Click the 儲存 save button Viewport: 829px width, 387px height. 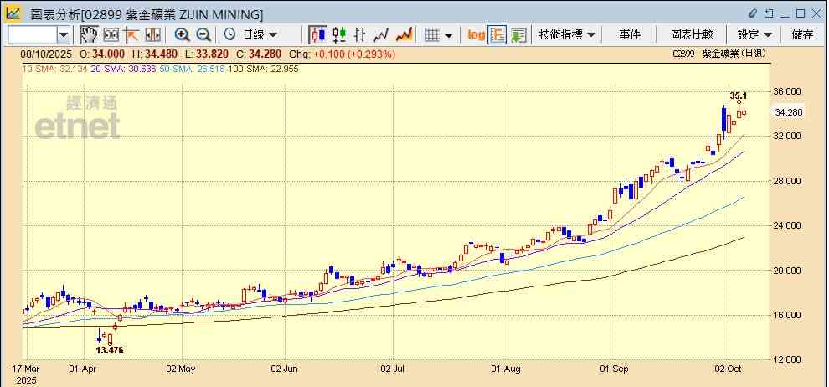coord(802,34)
